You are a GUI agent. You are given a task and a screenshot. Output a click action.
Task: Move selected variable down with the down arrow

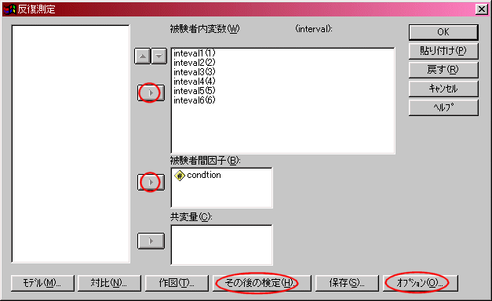159,56
